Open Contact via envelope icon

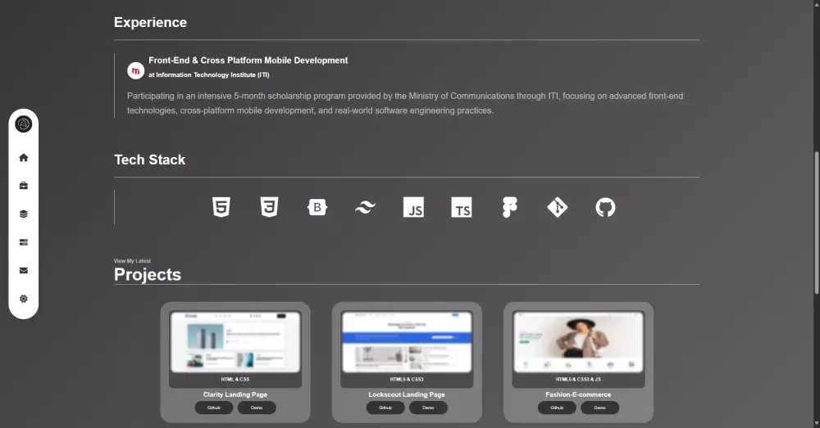point(24,270)
